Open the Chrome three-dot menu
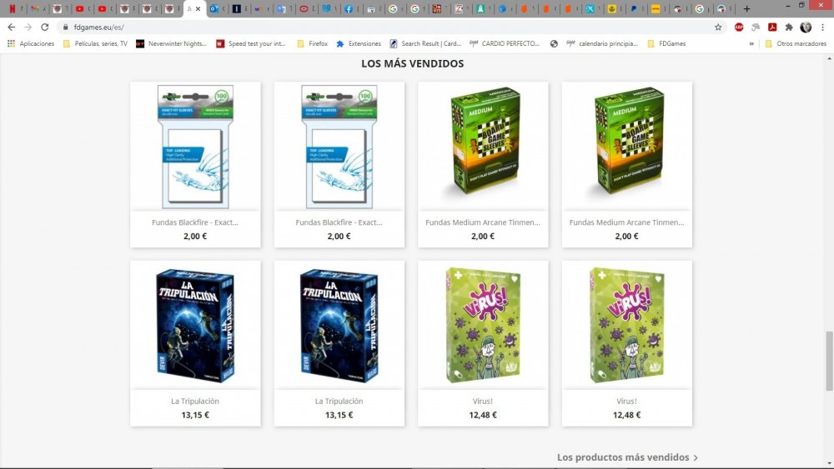 823,27
